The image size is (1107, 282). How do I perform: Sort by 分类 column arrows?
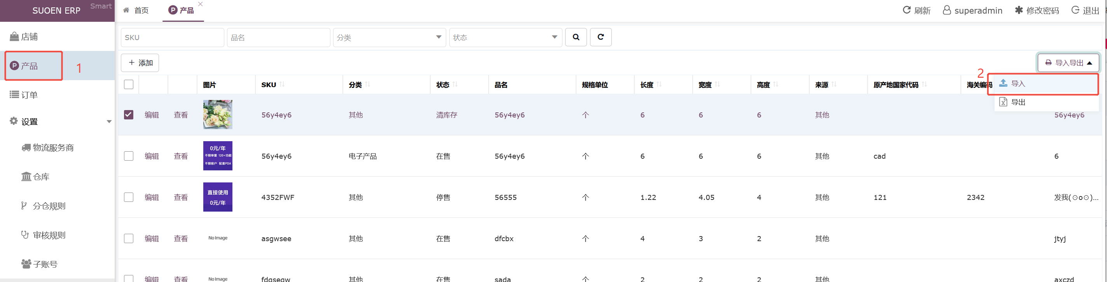tap(368, 84)
